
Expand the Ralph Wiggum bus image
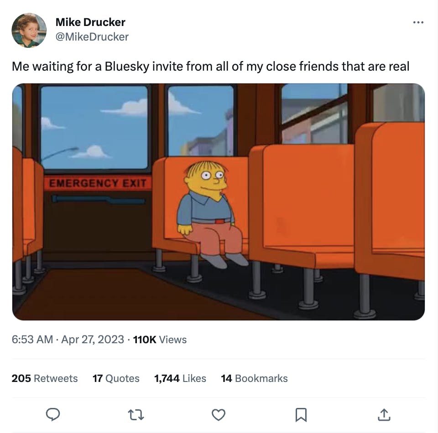coord(219,202)
